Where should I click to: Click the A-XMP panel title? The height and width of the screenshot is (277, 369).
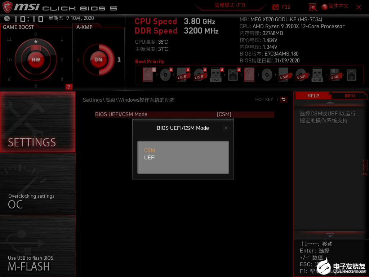coord(84,27)
